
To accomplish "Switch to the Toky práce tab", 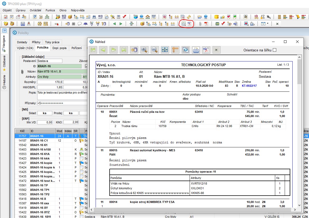I will click(x=52, y=42).
